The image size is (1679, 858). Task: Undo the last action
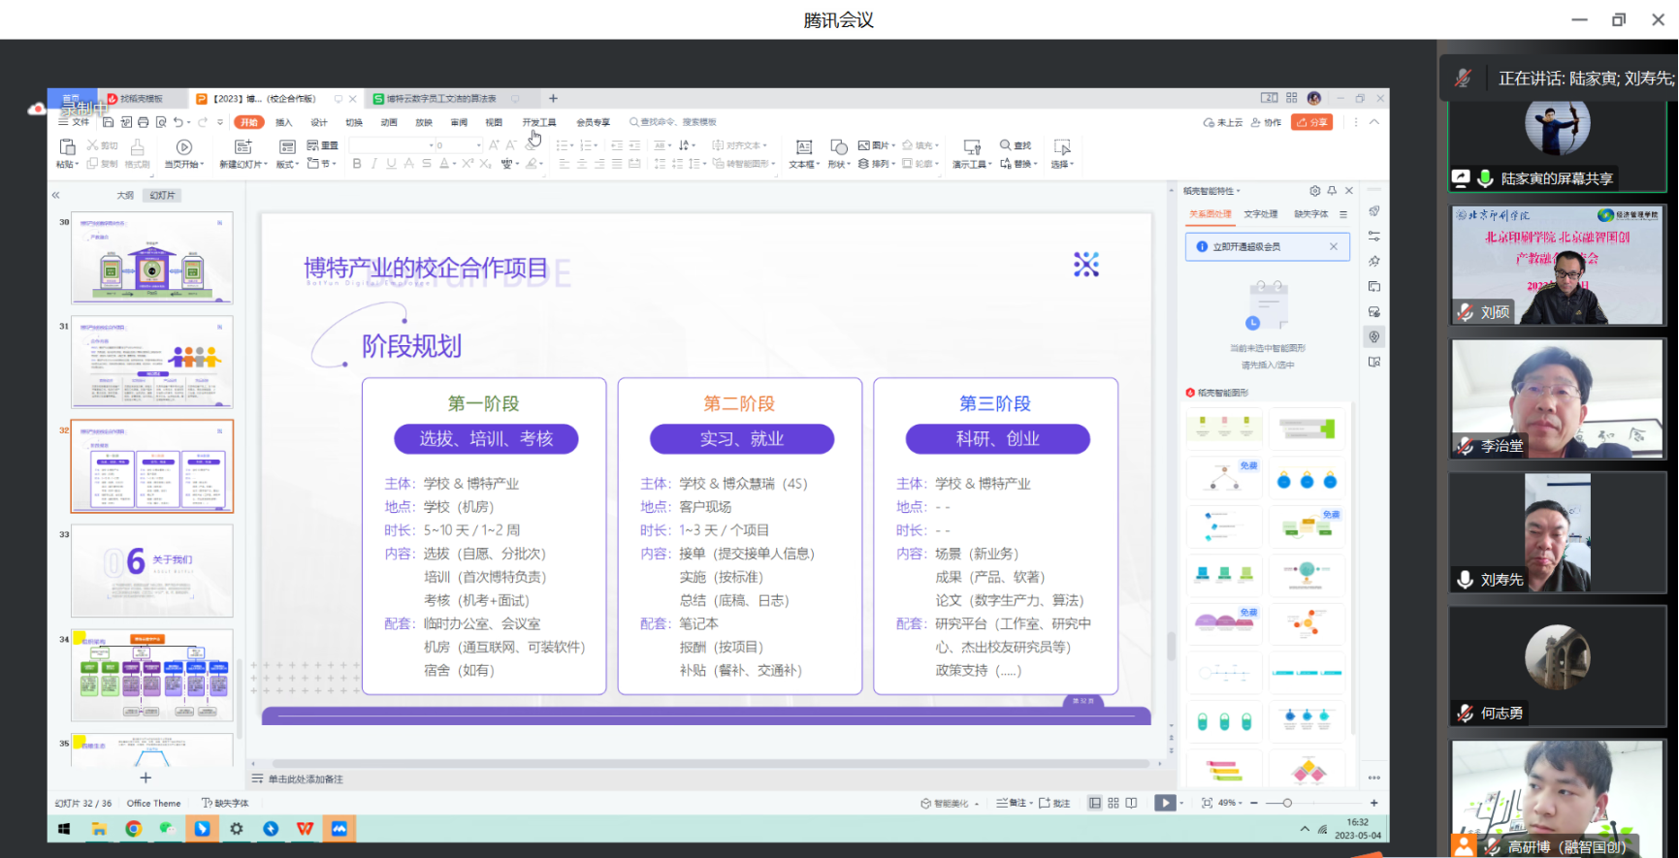[178, 122]
